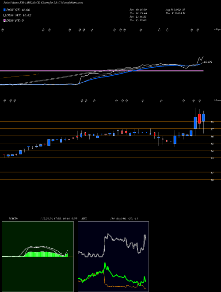Open the green MACD histogram chart panel
The width and height of the screenshot is (221, 292).
tap(38, 257)
